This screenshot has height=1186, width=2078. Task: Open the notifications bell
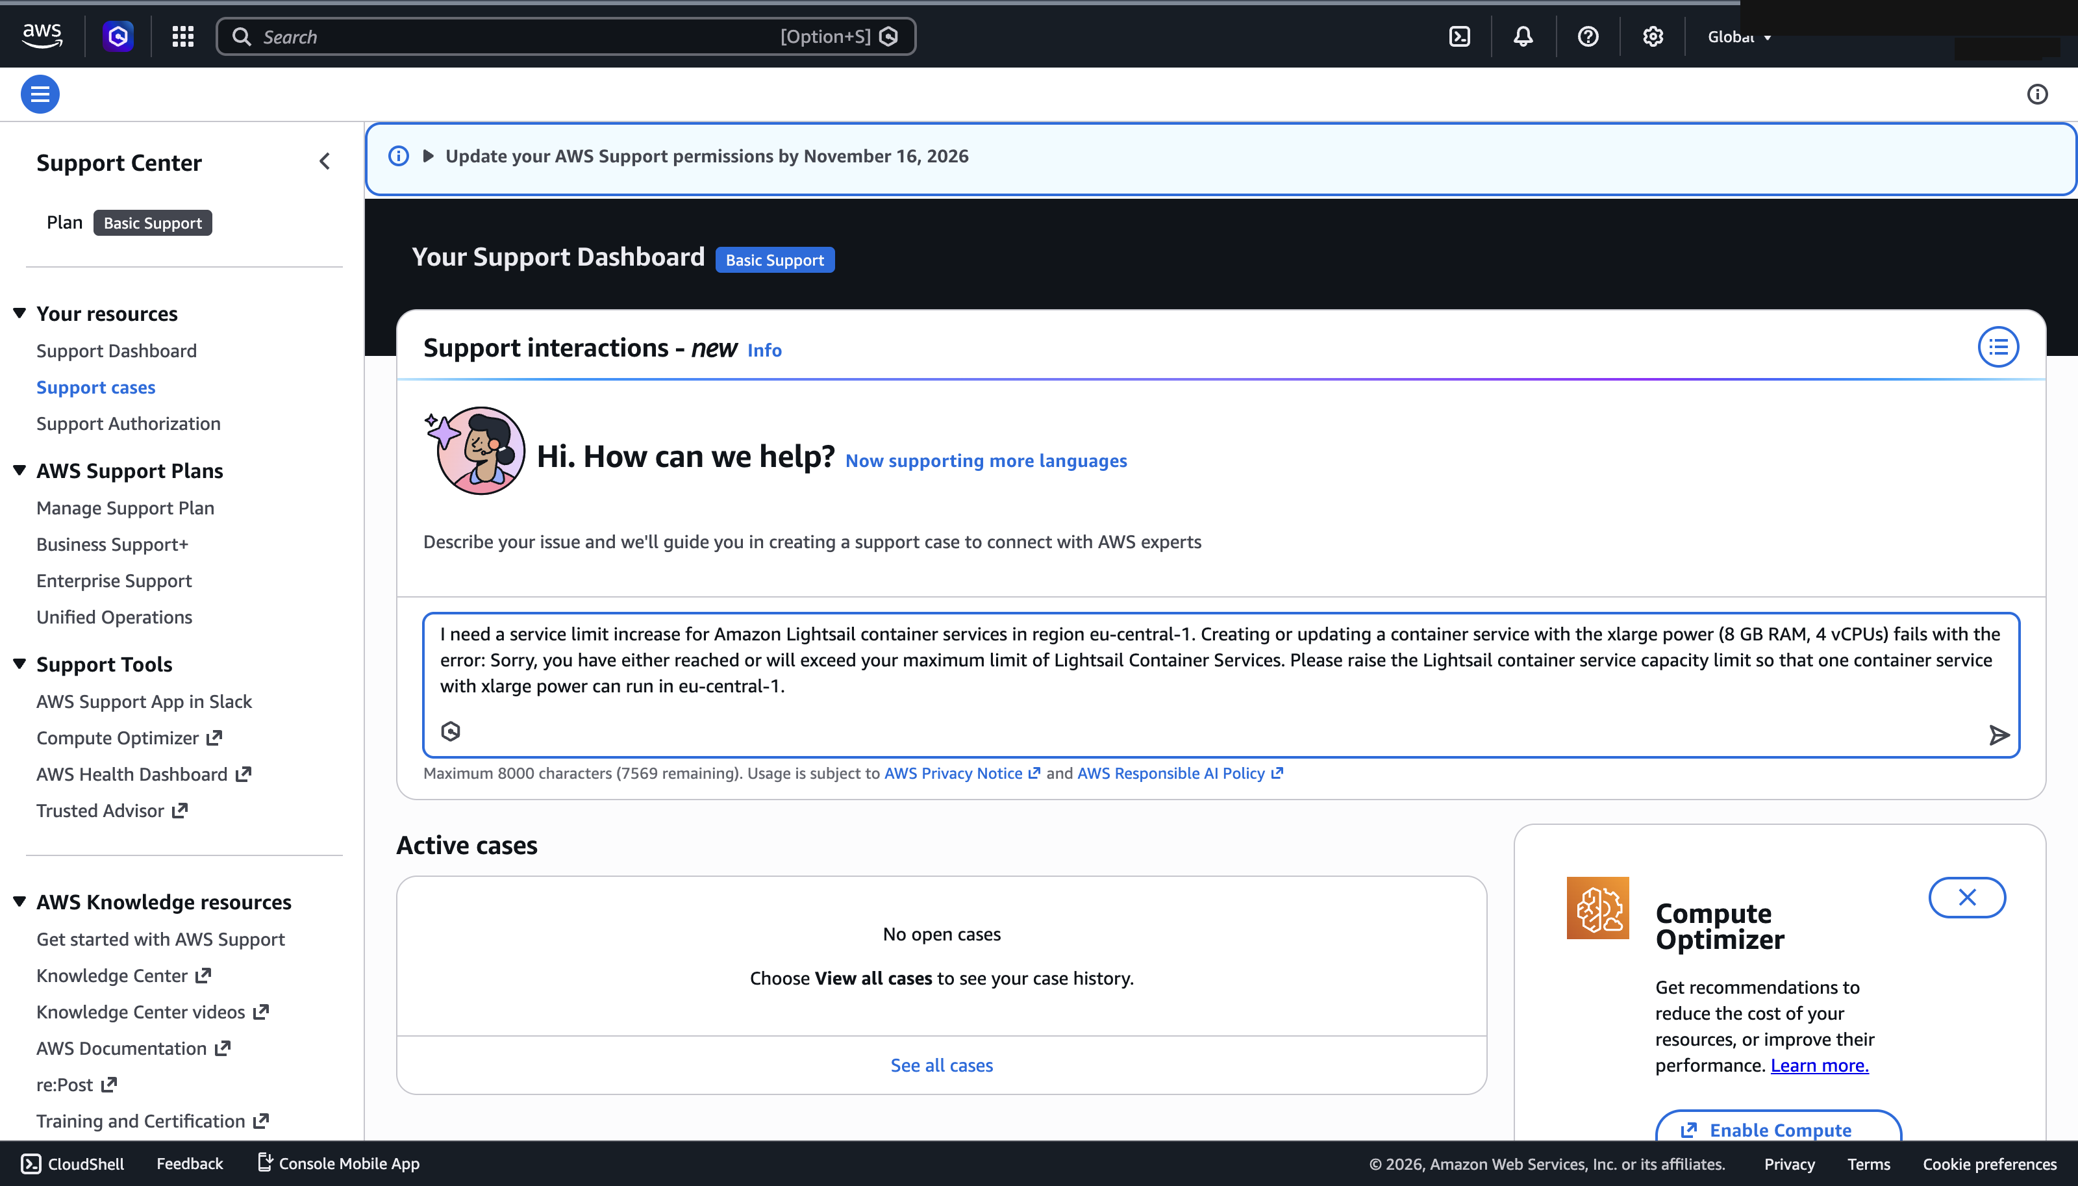tap(1523, 36)
